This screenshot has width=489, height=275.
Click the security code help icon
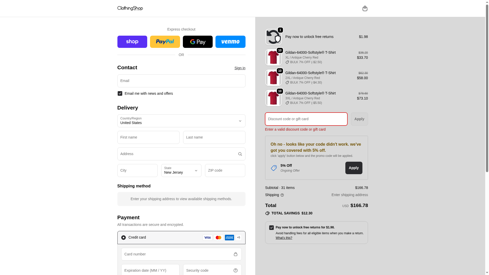235,270
